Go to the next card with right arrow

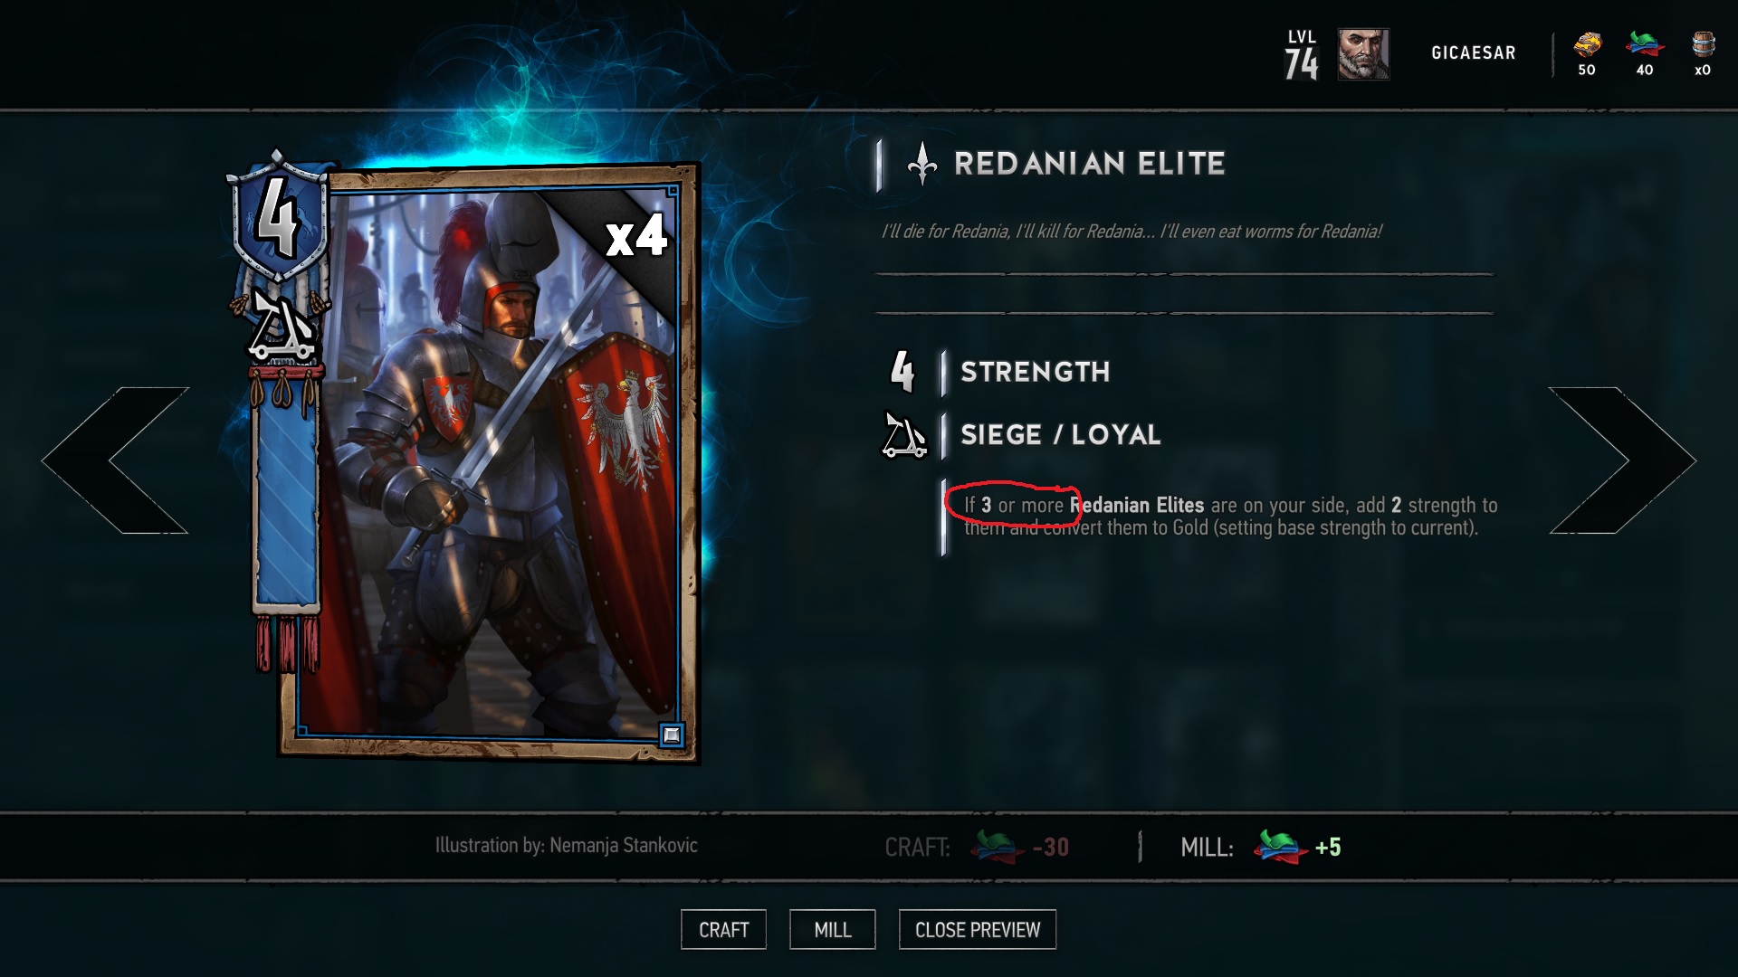(x=1623, y=460)
